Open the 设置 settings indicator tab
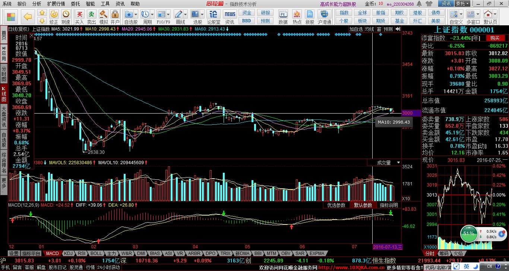This screenshot has width=509, height=271. (14, 253)
